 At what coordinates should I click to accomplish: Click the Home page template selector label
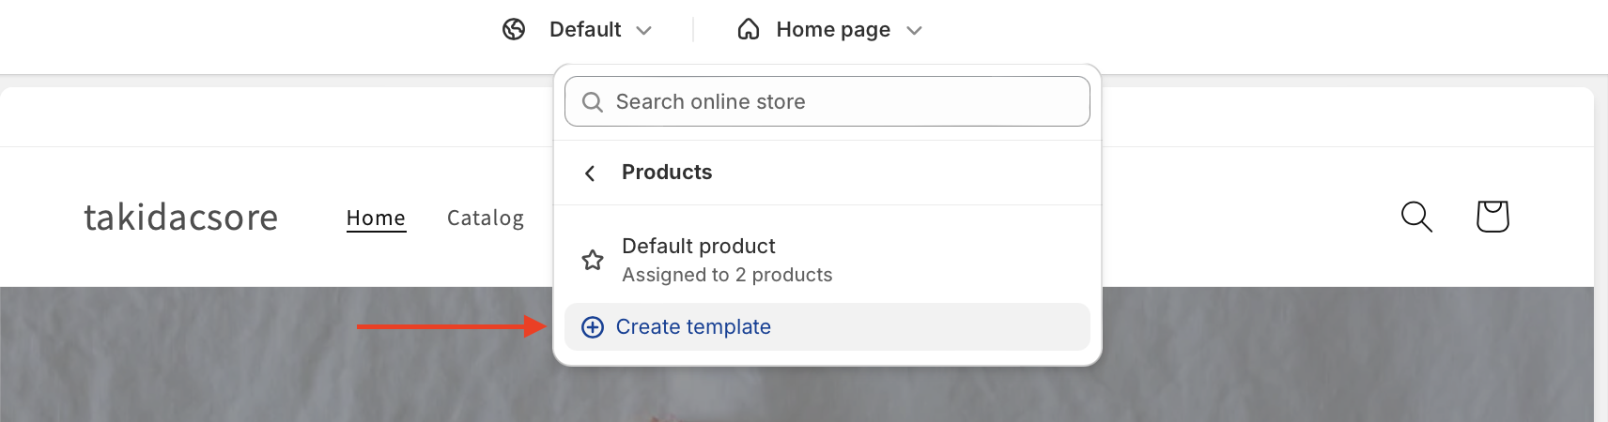833,30
